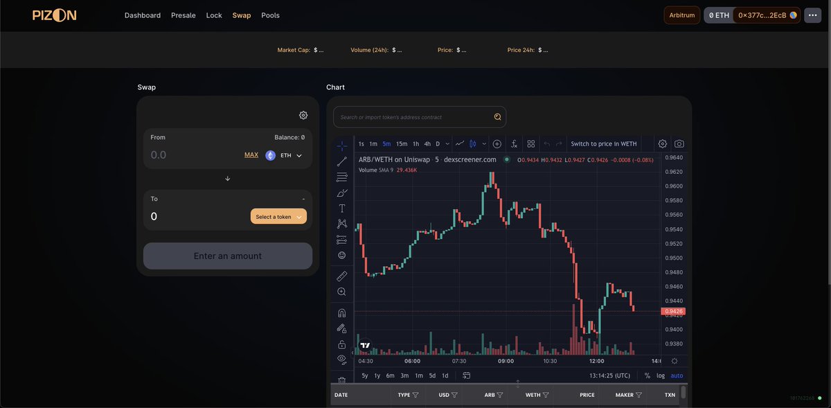Click the swap direction arrow between From and To
Screen dimensions: 831x408
point(228,178)
